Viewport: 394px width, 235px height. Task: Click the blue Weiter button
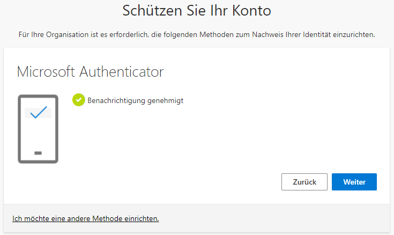coord(354,182)
